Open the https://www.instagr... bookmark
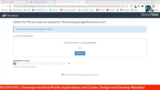Viewport: 160px width, 90px height. point(68,10)
